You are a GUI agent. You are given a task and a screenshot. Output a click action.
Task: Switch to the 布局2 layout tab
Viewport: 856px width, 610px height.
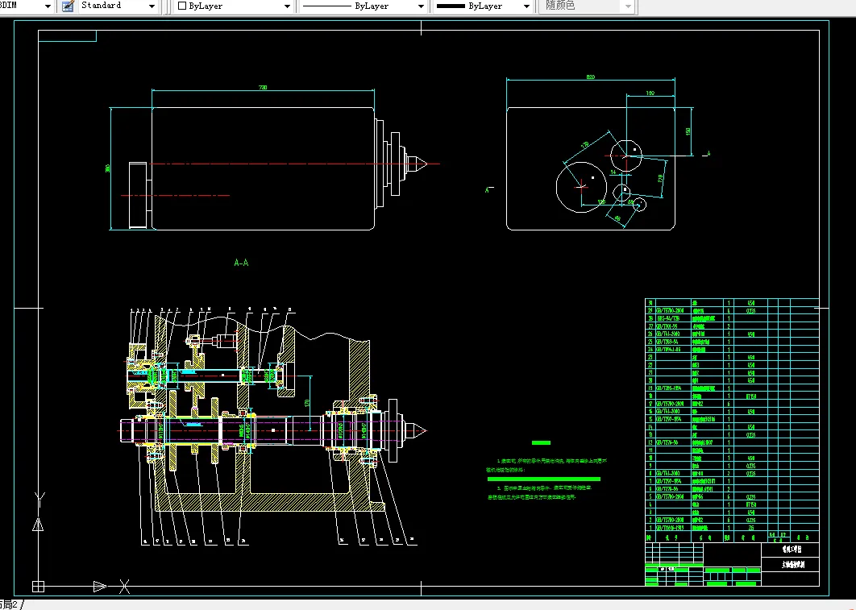[10, 604]
